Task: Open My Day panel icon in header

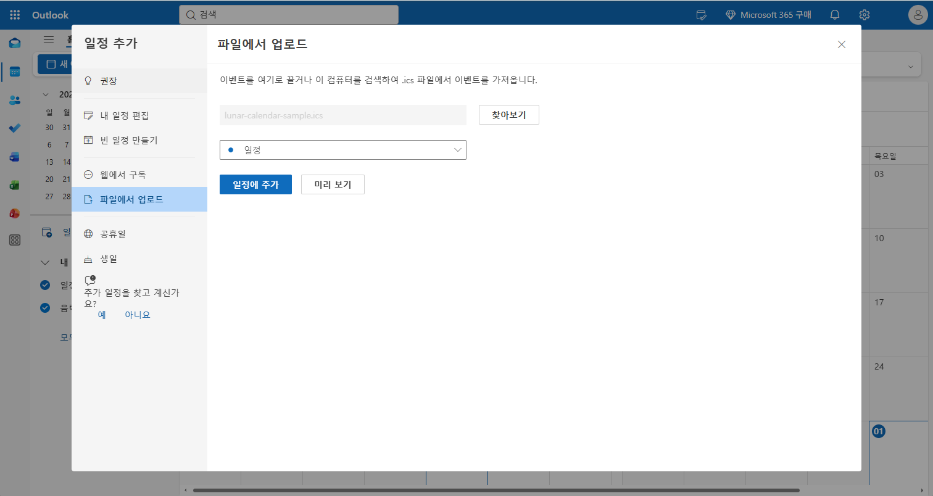Action: [x=701, y=15]
